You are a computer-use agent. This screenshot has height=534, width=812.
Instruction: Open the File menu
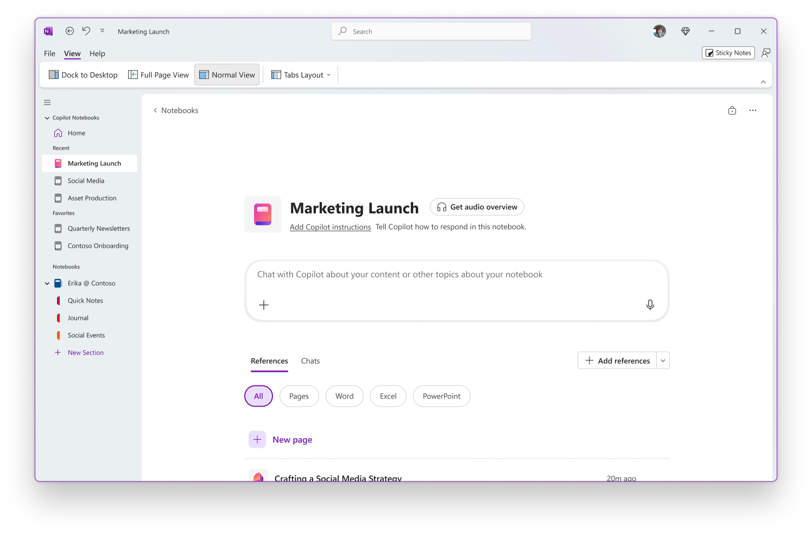(x=49, y=54)
